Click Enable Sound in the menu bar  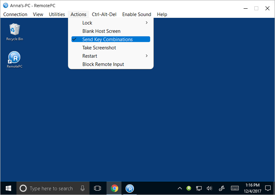137,14
